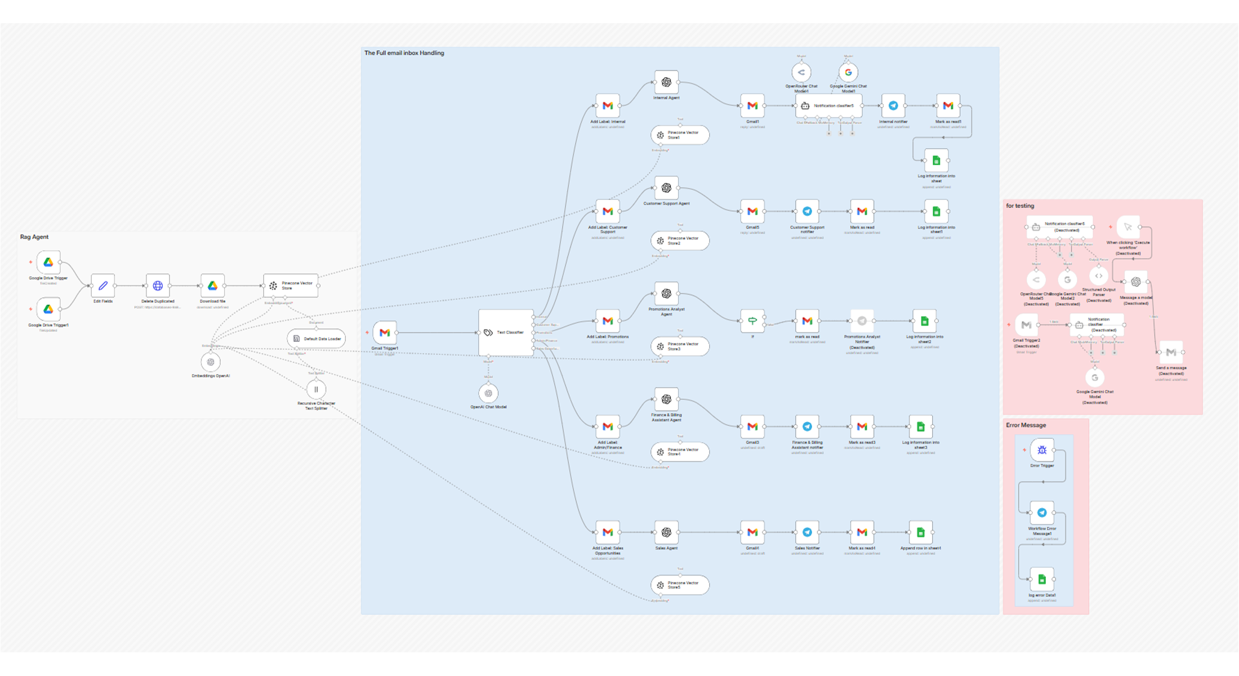Open the Error Trigger node
Image resolution: width=1239 pixels, height=676 pixels.
(x=1042, y=450)
